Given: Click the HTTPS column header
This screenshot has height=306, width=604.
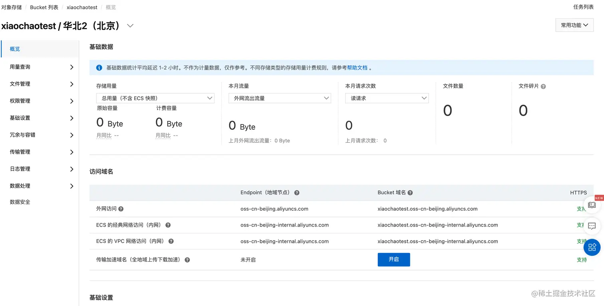Looking at the screenshot, I should tap(578, 193).
